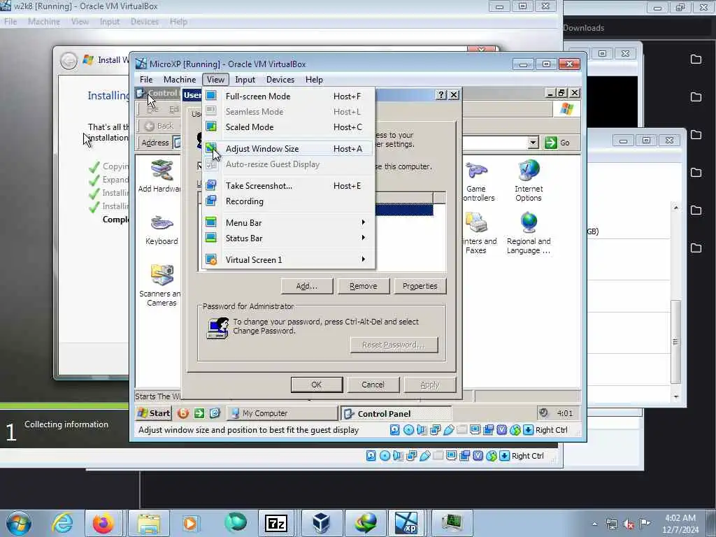The image size is (716, 537).
Task: Click the XP virtual machine taskbar icon
Action: (x=407, y=523)
